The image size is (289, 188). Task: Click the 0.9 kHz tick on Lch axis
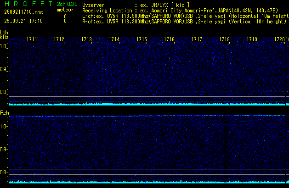point(4,69)
